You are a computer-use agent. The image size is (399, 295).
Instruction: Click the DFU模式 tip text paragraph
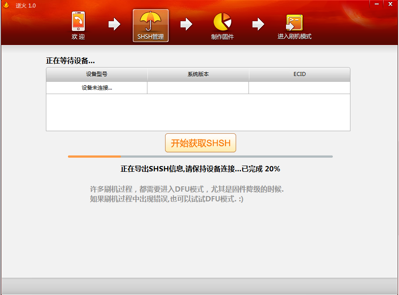tap(187, 194)
